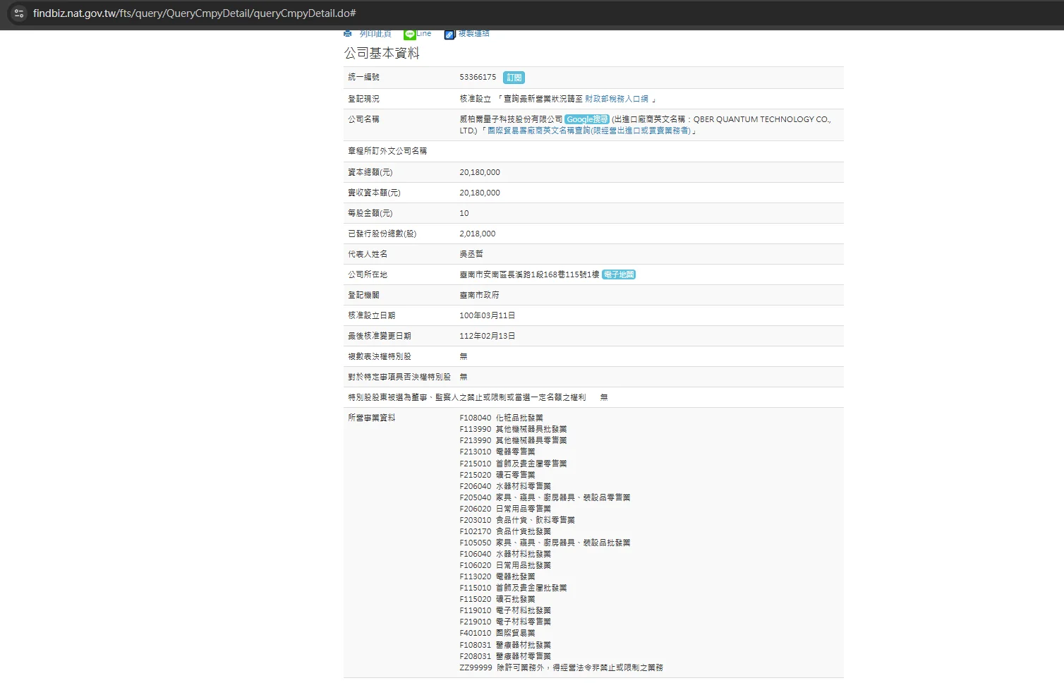Click the printer icon for 列印此頁

pos(348,34)
